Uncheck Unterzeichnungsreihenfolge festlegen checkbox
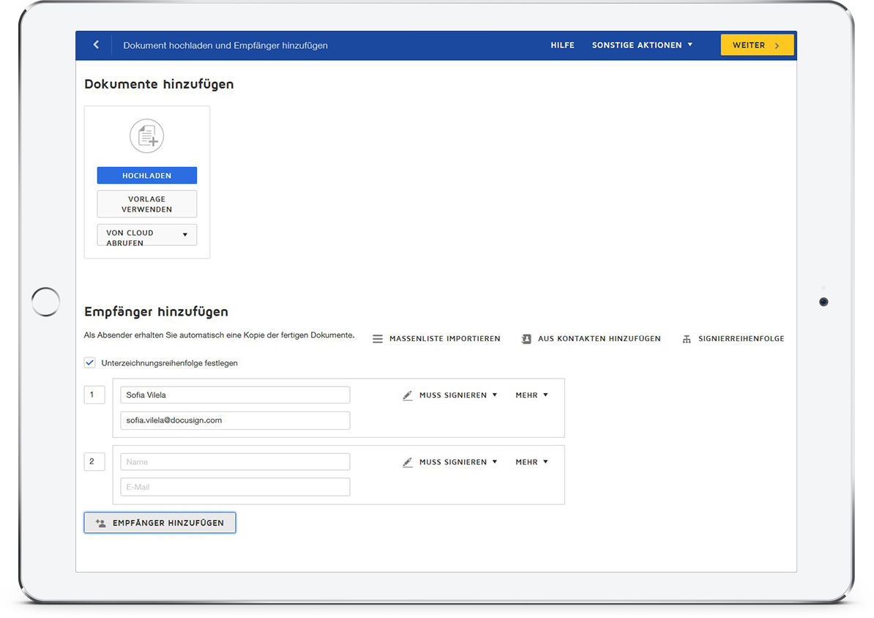The height and width of the screenshot is (618, 874). point(90,362)
